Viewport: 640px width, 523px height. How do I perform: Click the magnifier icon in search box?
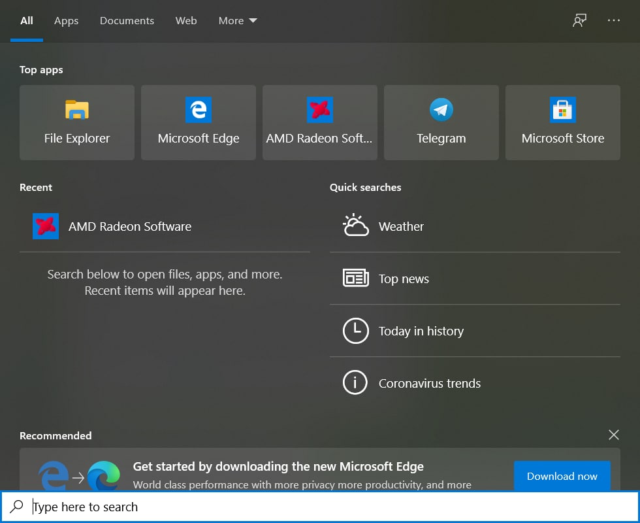(x=17, y=507)
